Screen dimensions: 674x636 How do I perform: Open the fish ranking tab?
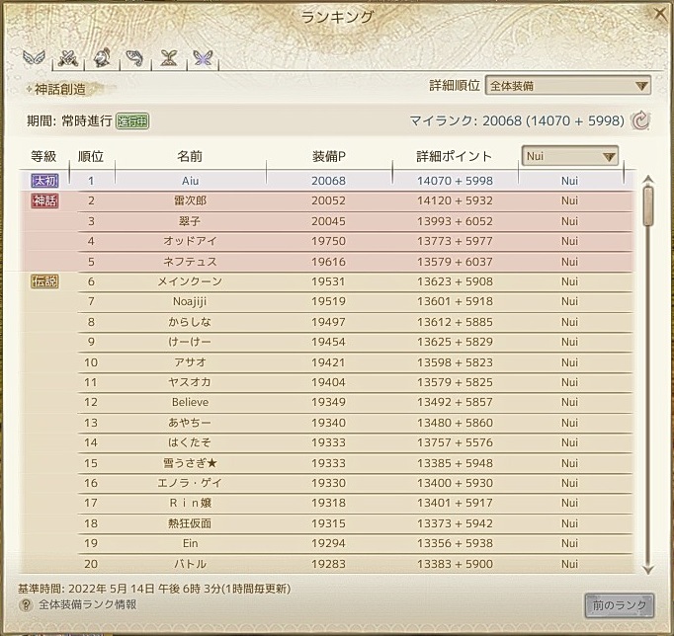tap(134, 59)
